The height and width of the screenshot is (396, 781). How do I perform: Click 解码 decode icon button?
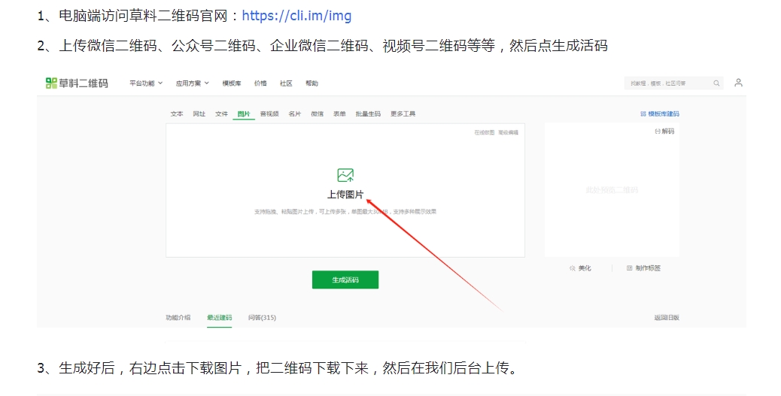(664, 131)
